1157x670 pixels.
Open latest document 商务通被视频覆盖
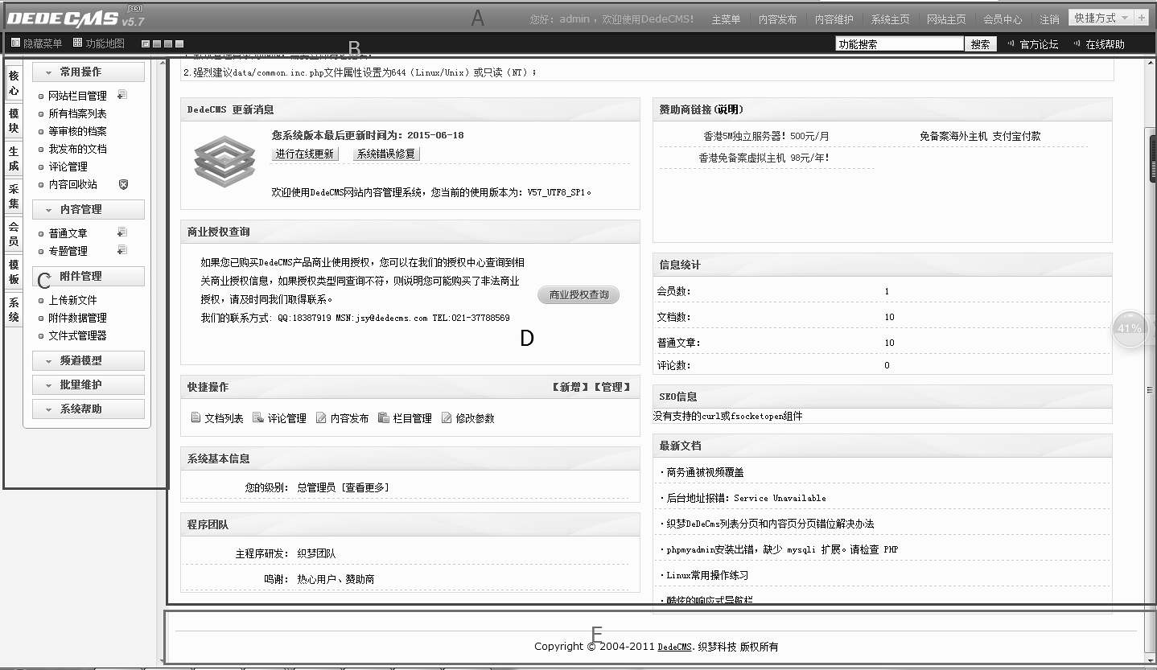coord(705,472)
